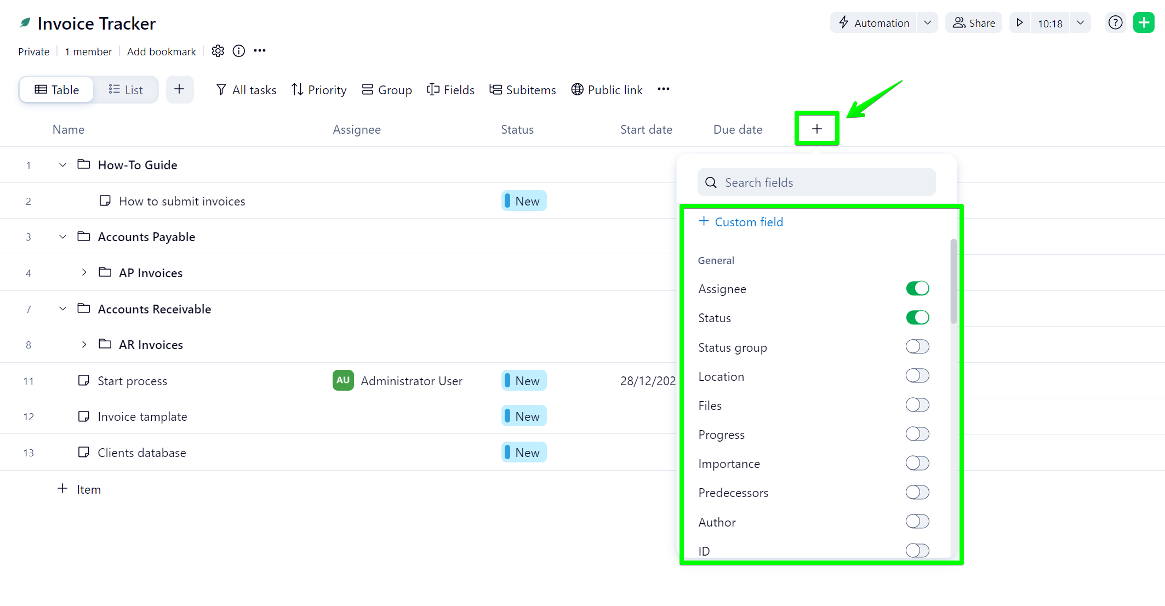Add new column with plus icon

tap(816, 129)
